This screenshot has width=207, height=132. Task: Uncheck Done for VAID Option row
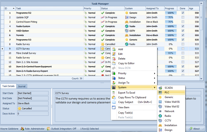(x=183, y=31)
